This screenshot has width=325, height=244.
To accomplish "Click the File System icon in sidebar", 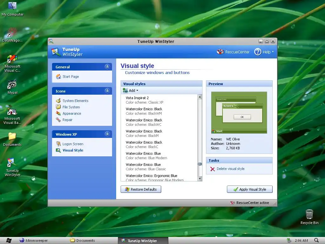I will click(58, 107).
